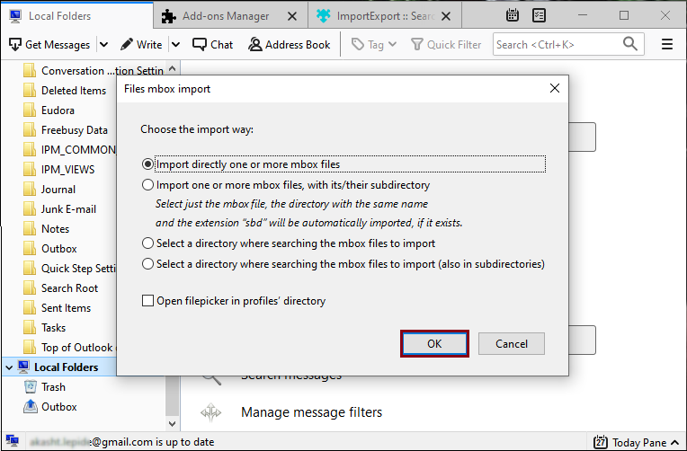Select the Notes folder
Screen dimensions: 687x451
[x=55, y=229]
